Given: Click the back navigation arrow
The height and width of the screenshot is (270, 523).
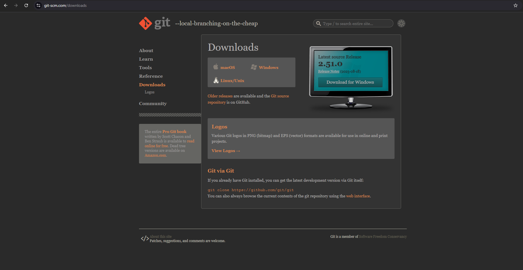Looking at the screenshot, I should [6, 5].
